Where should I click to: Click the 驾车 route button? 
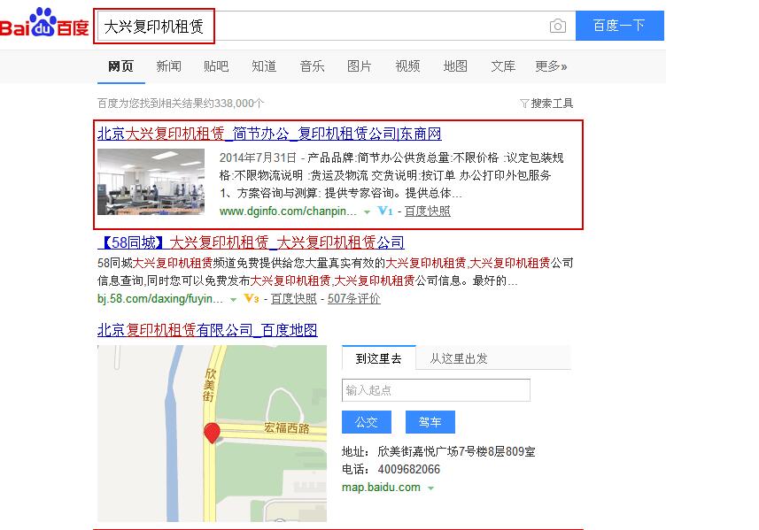(430, 422)
